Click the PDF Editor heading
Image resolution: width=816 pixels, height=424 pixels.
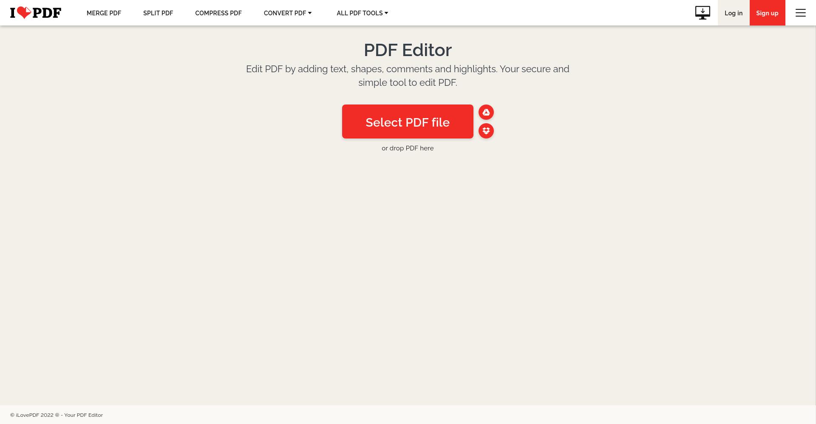click(x=408, y=50)
